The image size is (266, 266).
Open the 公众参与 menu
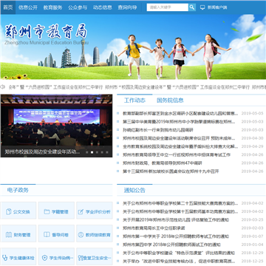pyautogui.click(x=78, y=7)
